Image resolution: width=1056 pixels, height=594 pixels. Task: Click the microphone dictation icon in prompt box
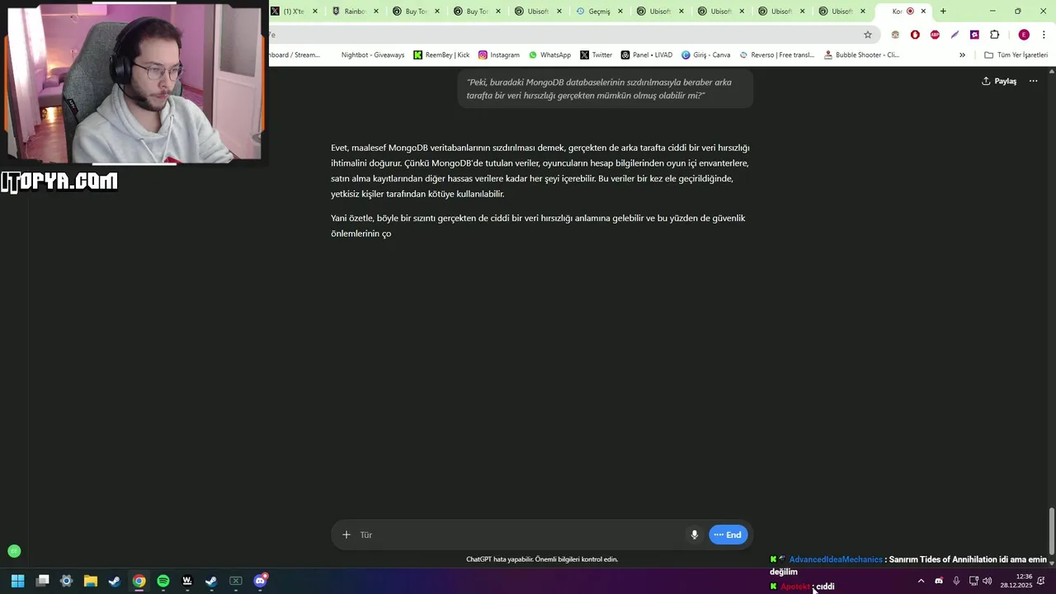(x=695, y=535)
